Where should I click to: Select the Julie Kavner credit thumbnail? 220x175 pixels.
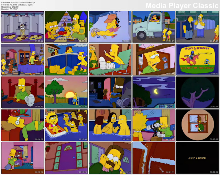pos(198,158)
